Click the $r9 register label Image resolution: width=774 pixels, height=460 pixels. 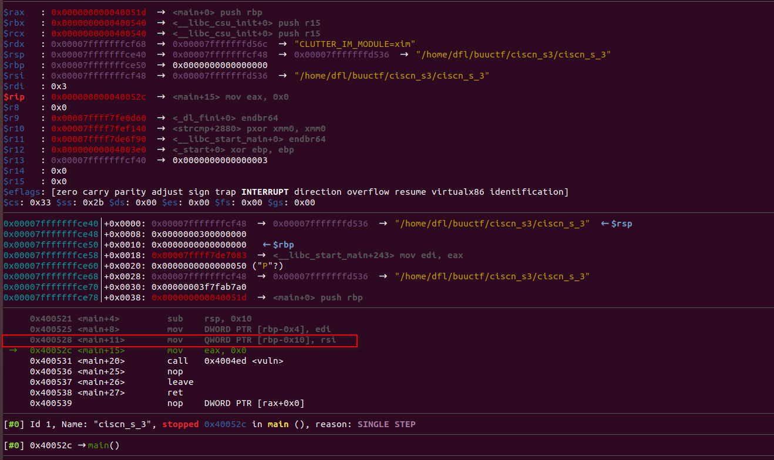[12, 118]
